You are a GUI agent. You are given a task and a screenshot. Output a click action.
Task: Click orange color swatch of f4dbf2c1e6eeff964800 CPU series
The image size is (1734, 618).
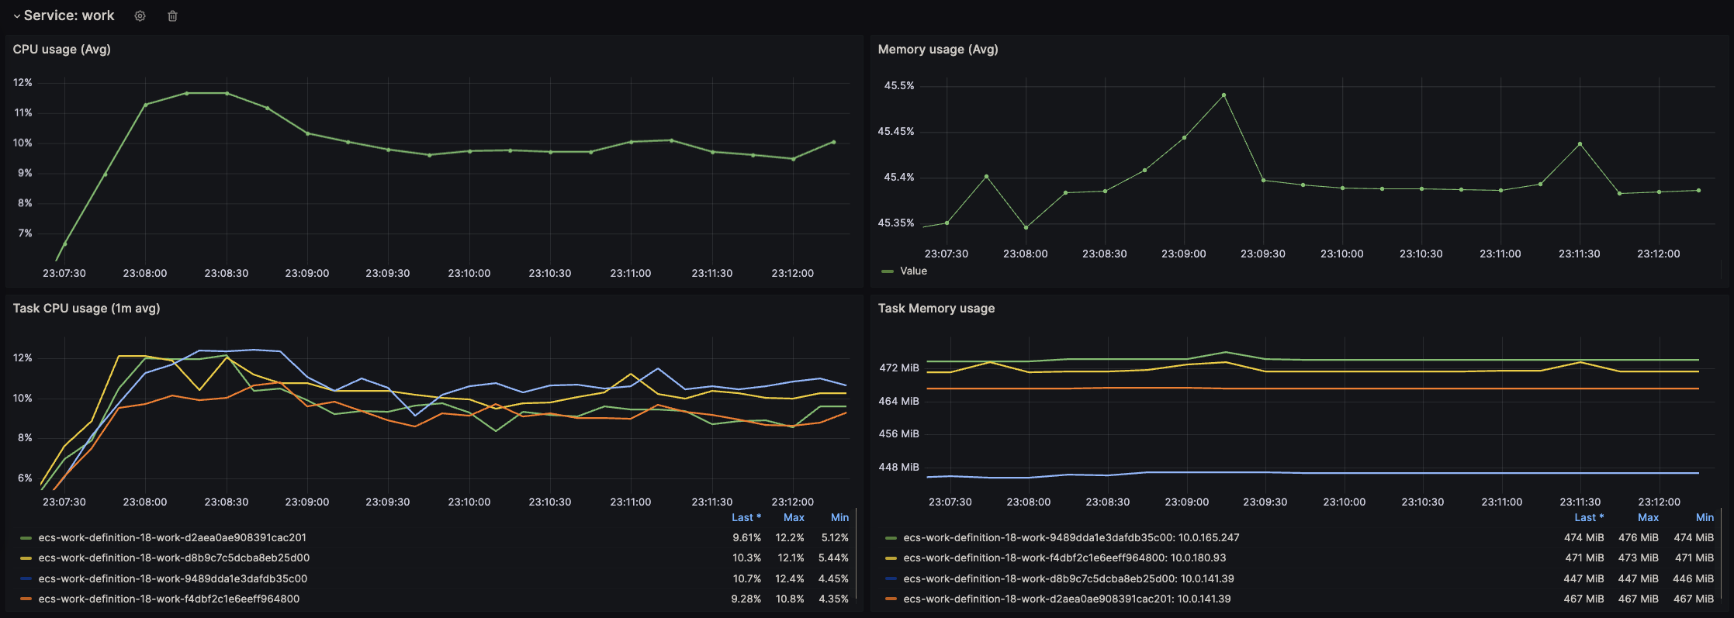[26, 599]
